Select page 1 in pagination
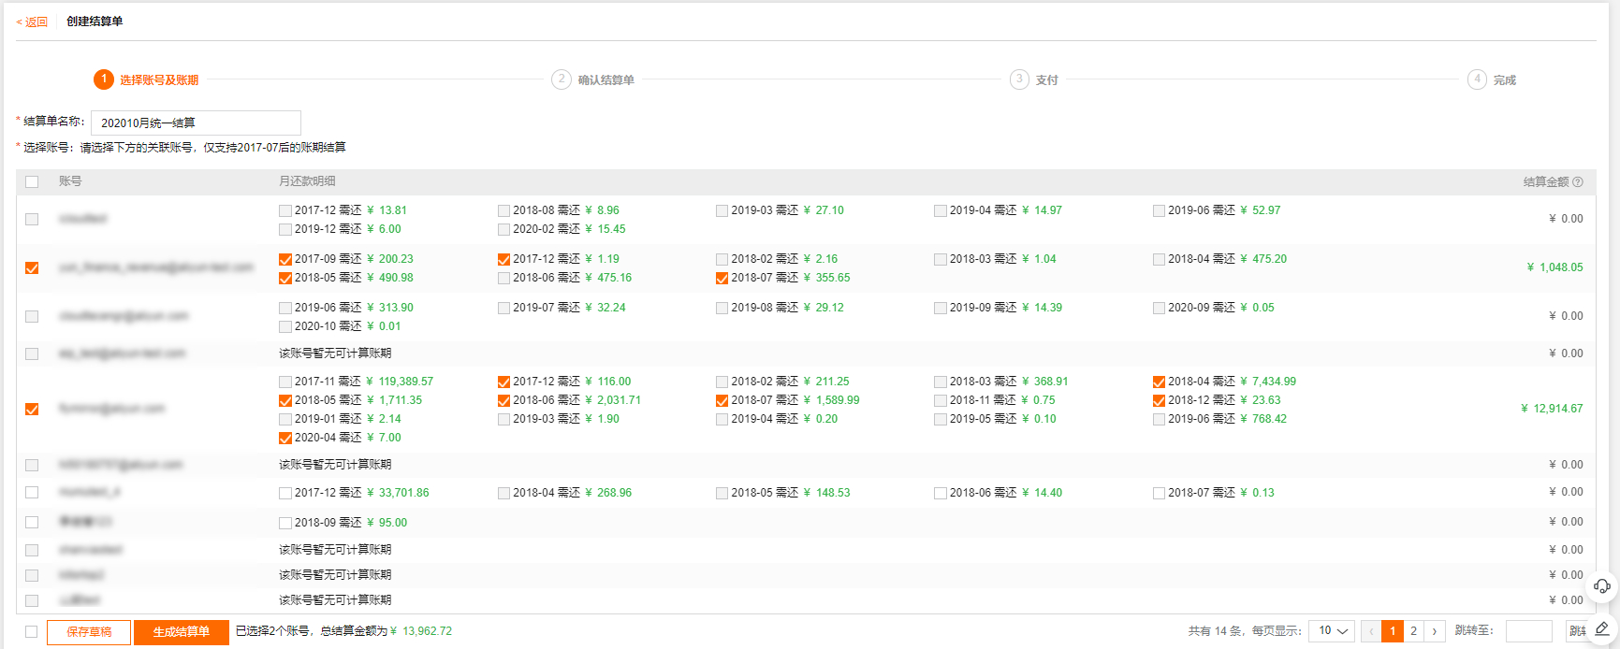The height and width of the screenshot is (649, 1620). tap(1393, 631)
